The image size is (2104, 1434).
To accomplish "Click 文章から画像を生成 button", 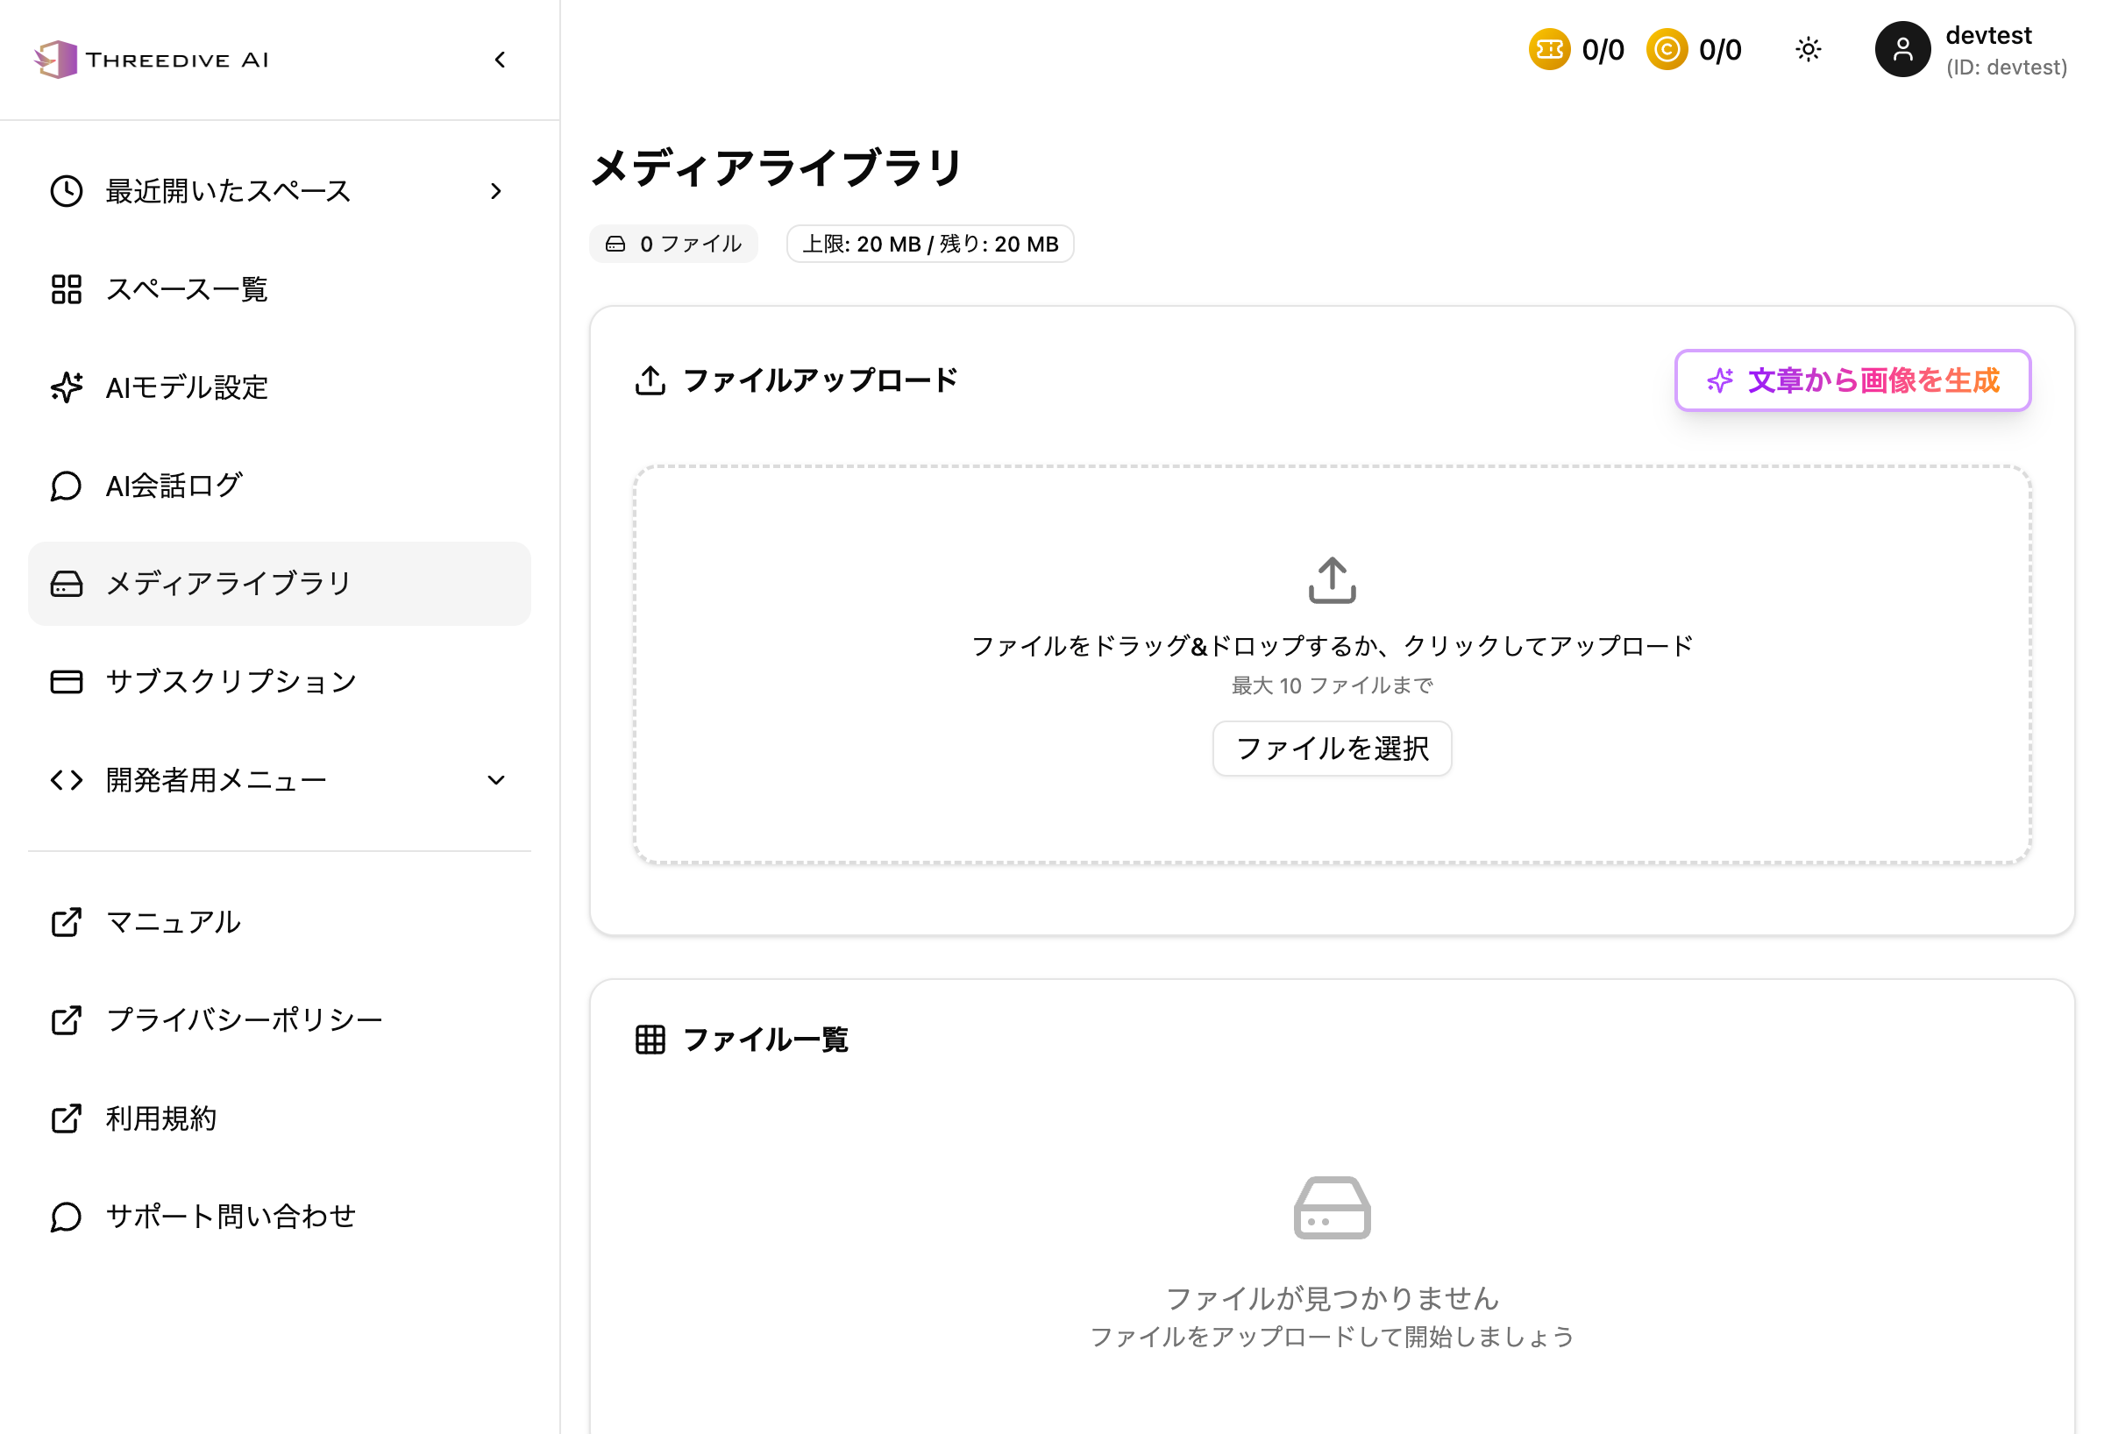I will (1852, 380).
